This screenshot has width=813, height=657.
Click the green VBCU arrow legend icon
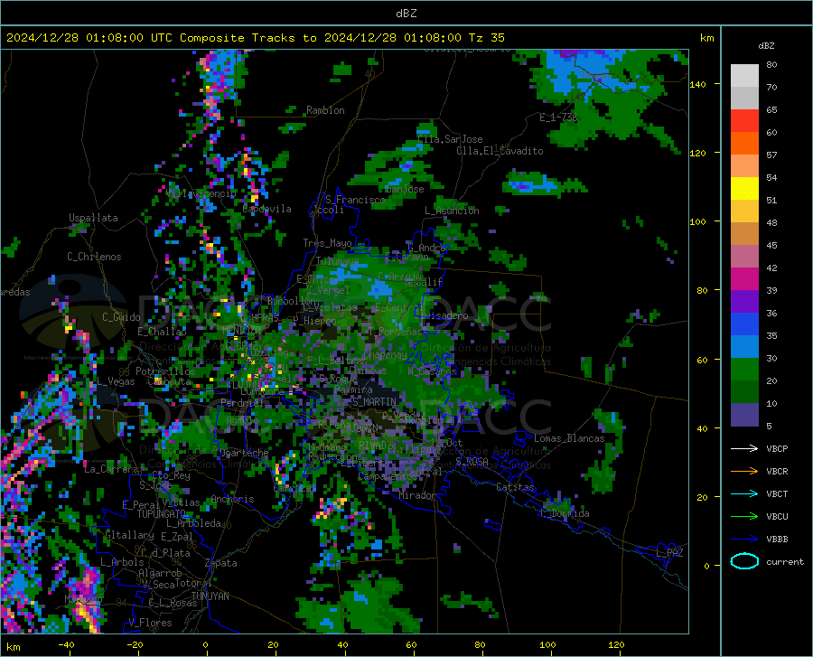point(744,517)
